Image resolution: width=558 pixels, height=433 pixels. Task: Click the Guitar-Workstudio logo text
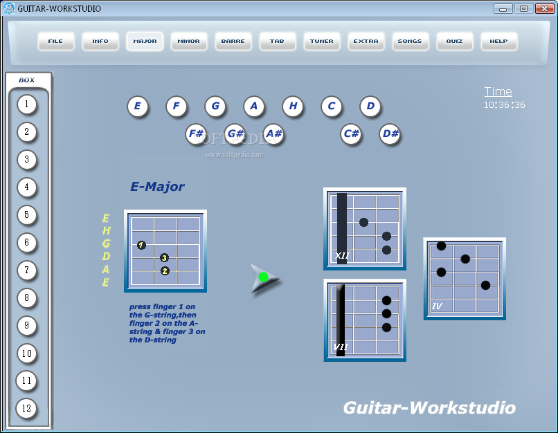(429, 408)
